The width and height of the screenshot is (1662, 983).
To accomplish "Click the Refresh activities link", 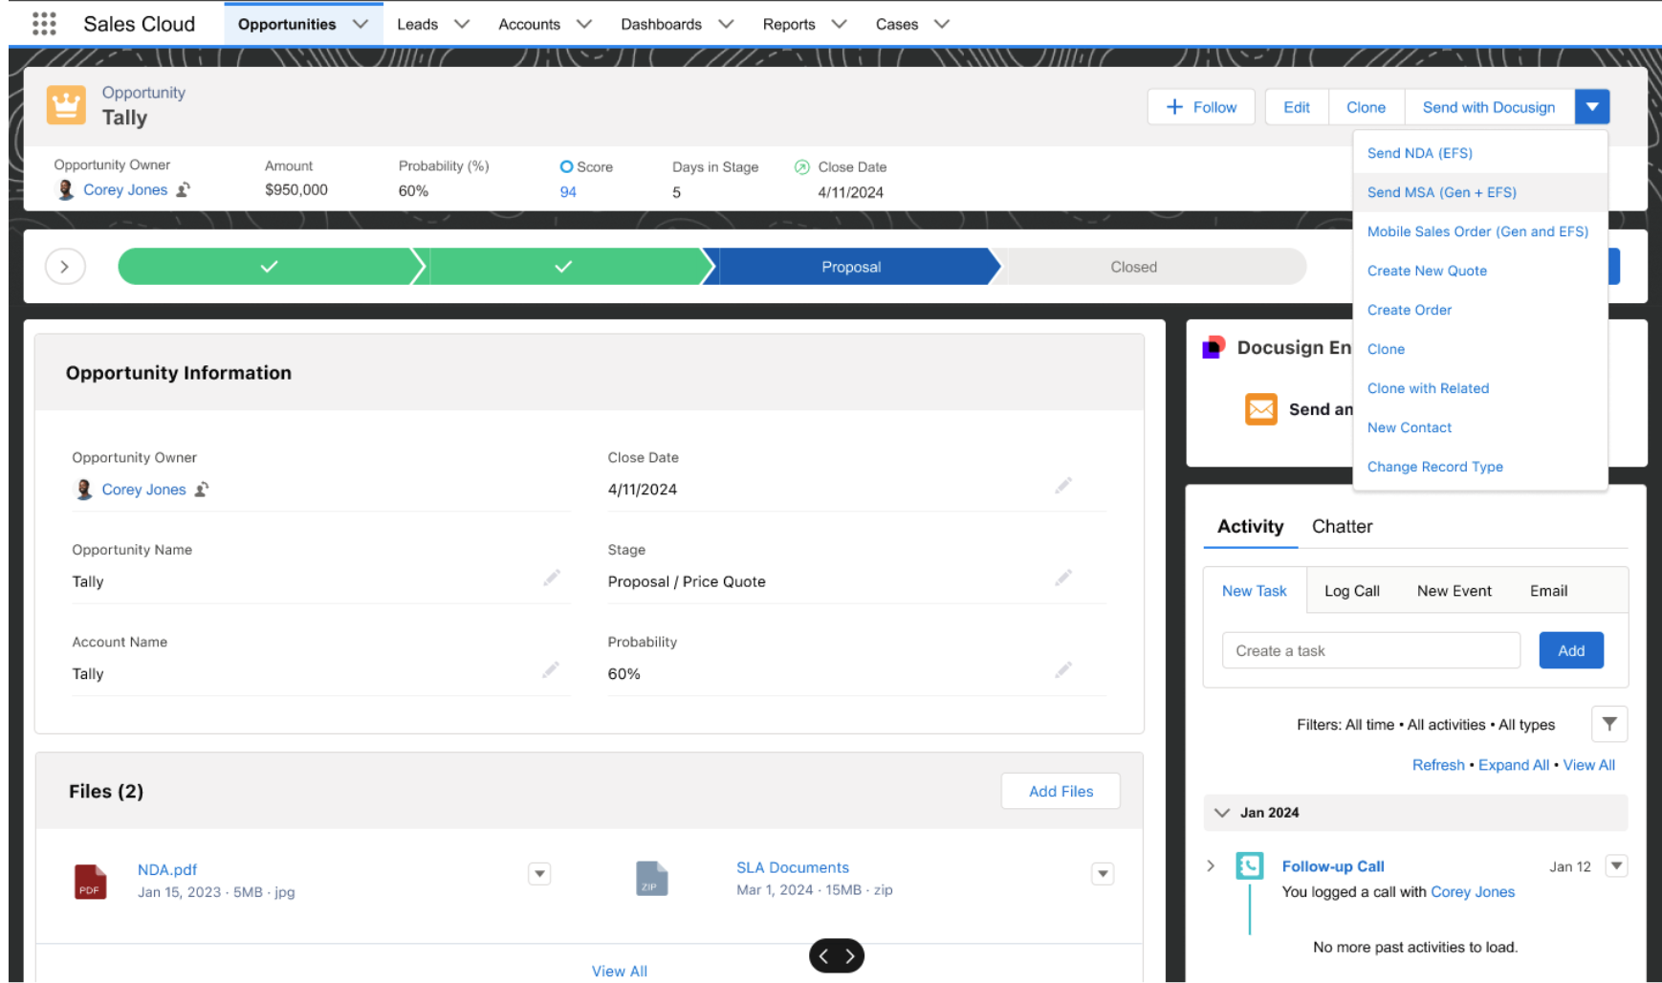I will tap(1438, 765).
